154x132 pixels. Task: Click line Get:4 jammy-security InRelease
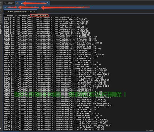pyautogui.click(x=46, y=23)
